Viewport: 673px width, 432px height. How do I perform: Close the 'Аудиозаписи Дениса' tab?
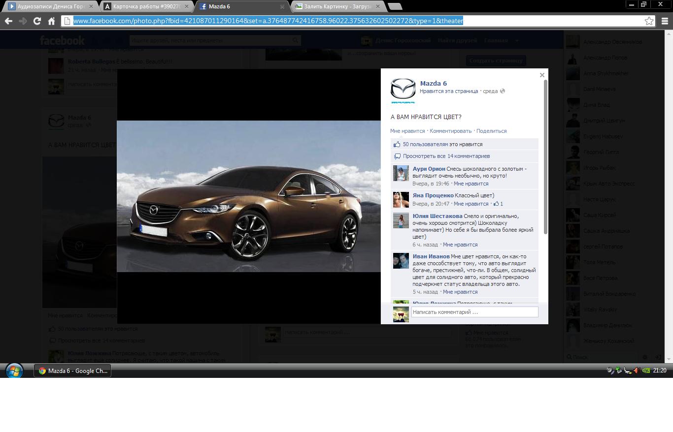pyautogui.click(x=91, y=7)
